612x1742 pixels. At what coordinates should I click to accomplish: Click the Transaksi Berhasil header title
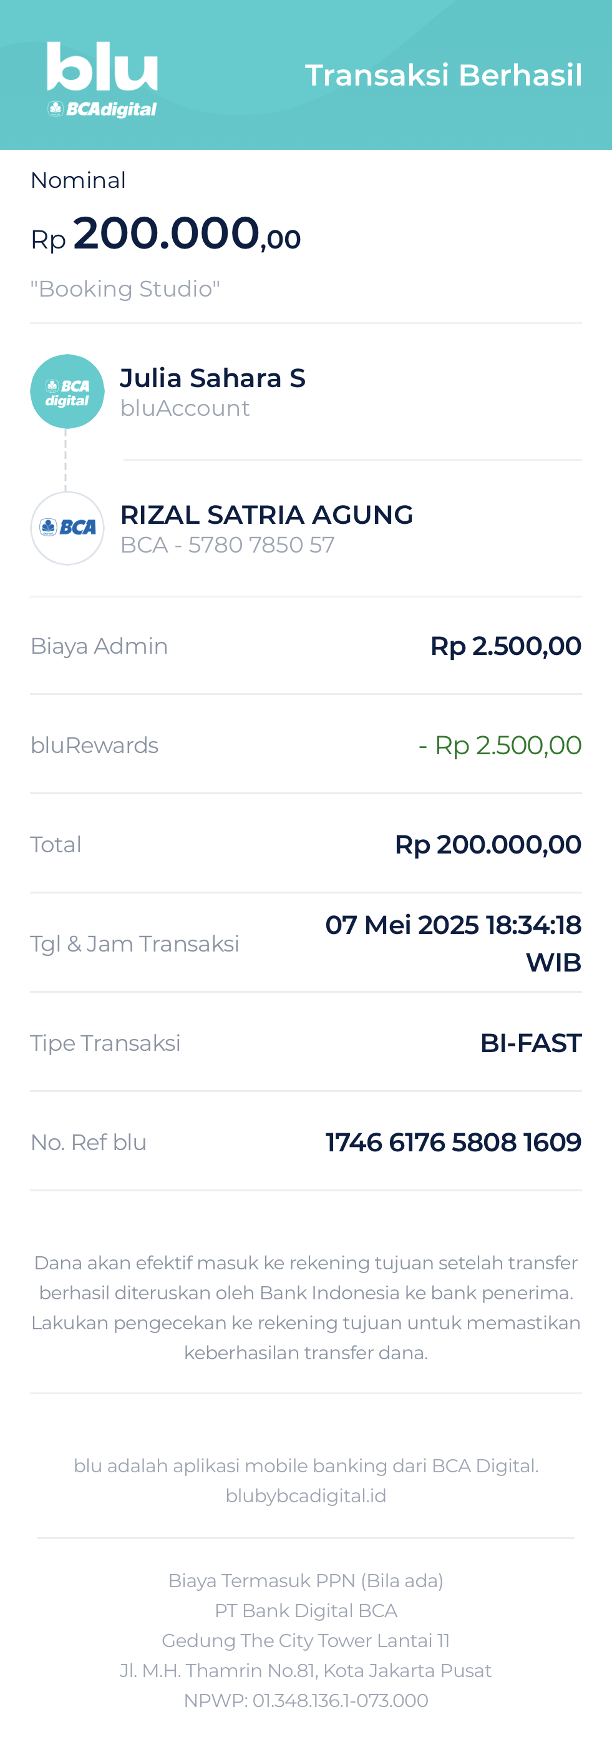(x=443, y=75)
